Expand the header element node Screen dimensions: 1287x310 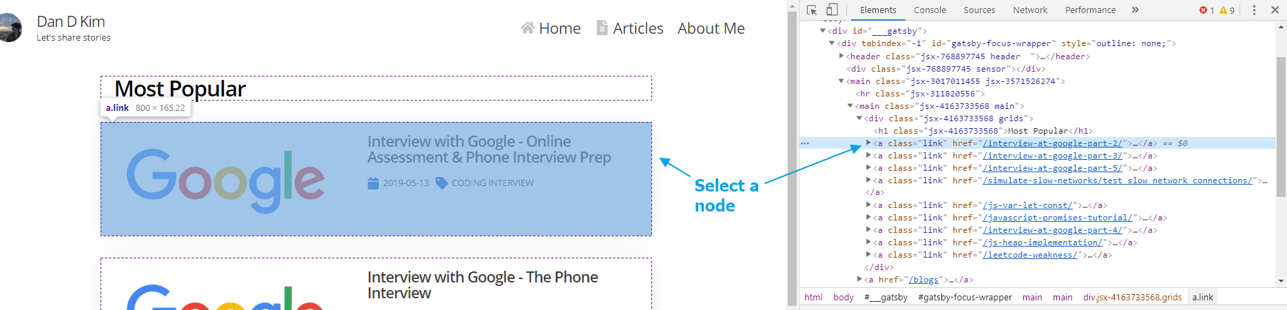point(841,56)
